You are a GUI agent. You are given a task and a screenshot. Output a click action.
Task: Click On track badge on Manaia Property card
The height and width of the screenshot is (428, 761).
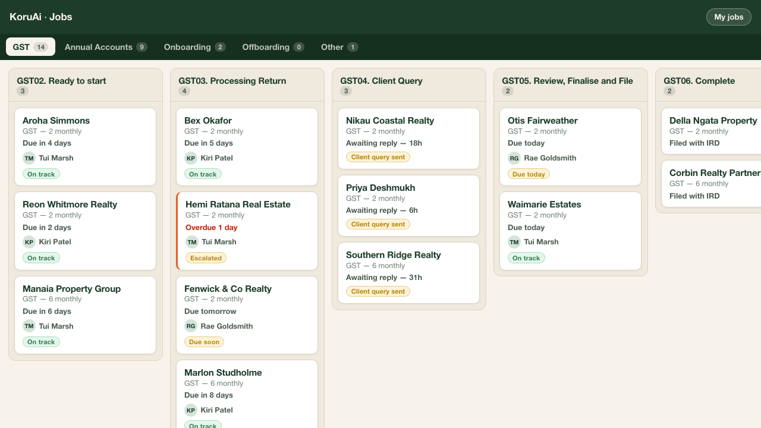(x=41, y=342)
